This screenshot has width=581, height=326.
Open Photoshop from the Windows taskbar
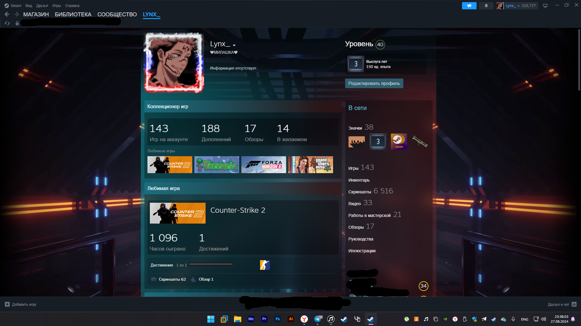[277, 319]
